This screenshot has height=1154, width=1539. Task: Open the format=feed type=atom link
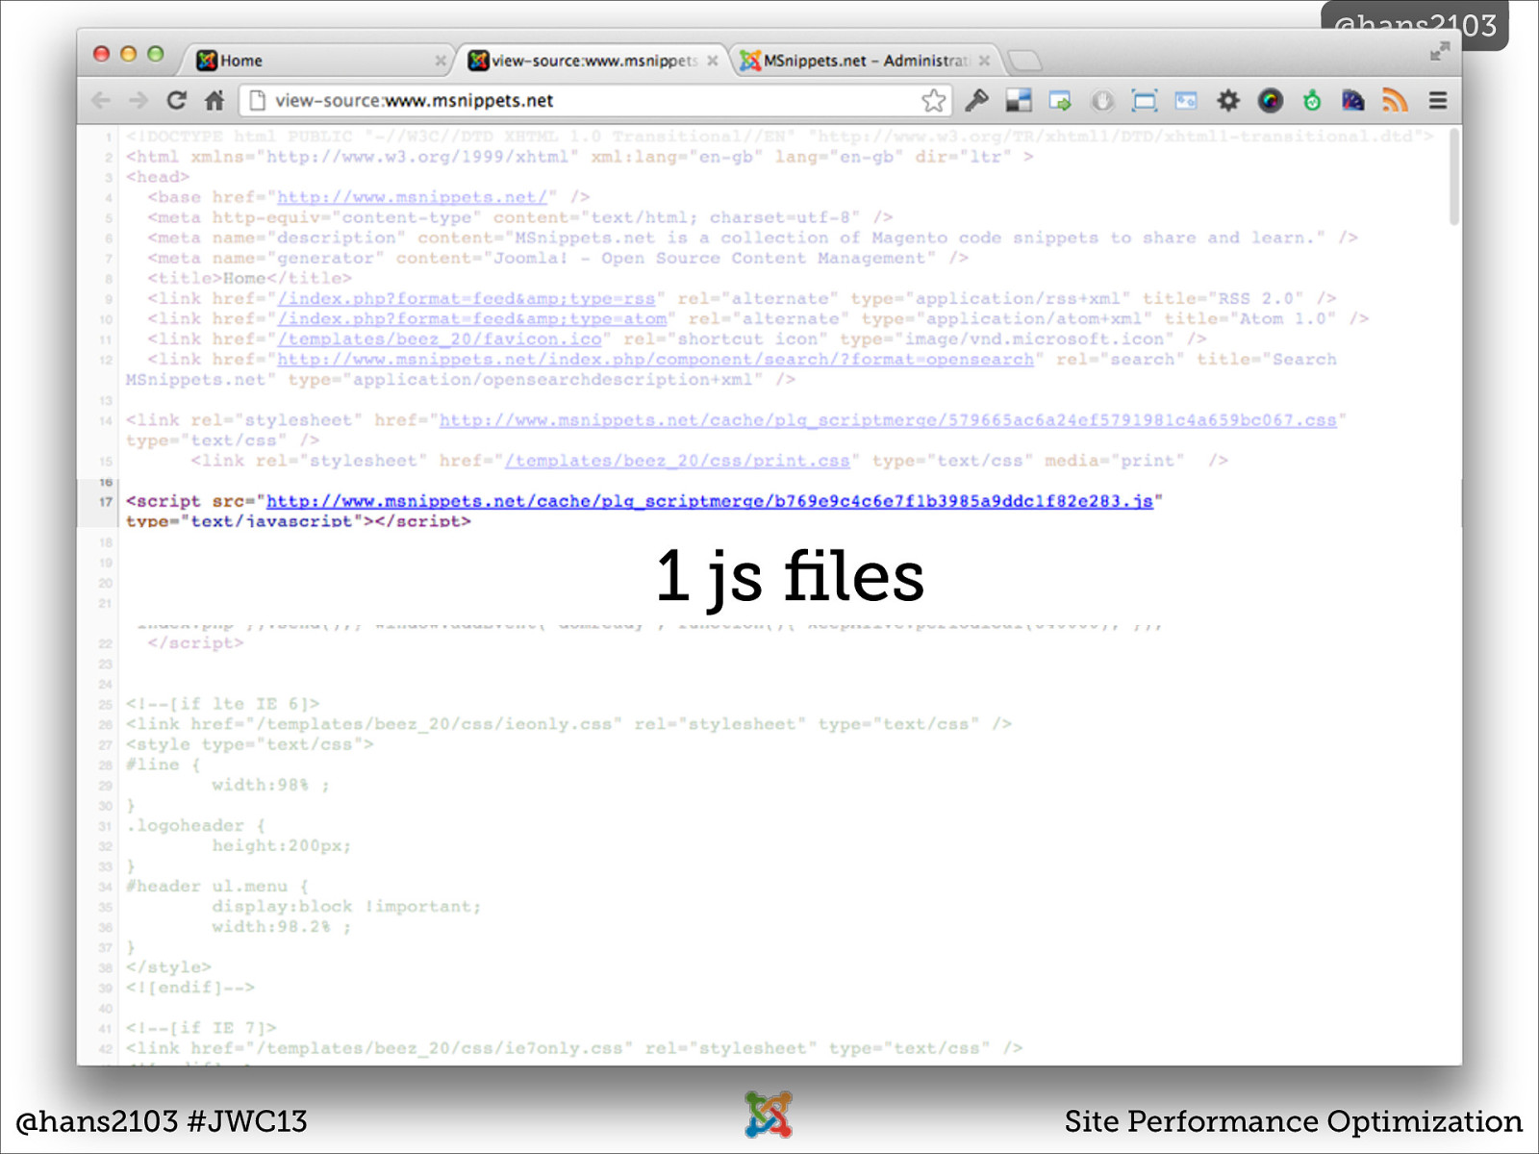(x=472, y=319)
